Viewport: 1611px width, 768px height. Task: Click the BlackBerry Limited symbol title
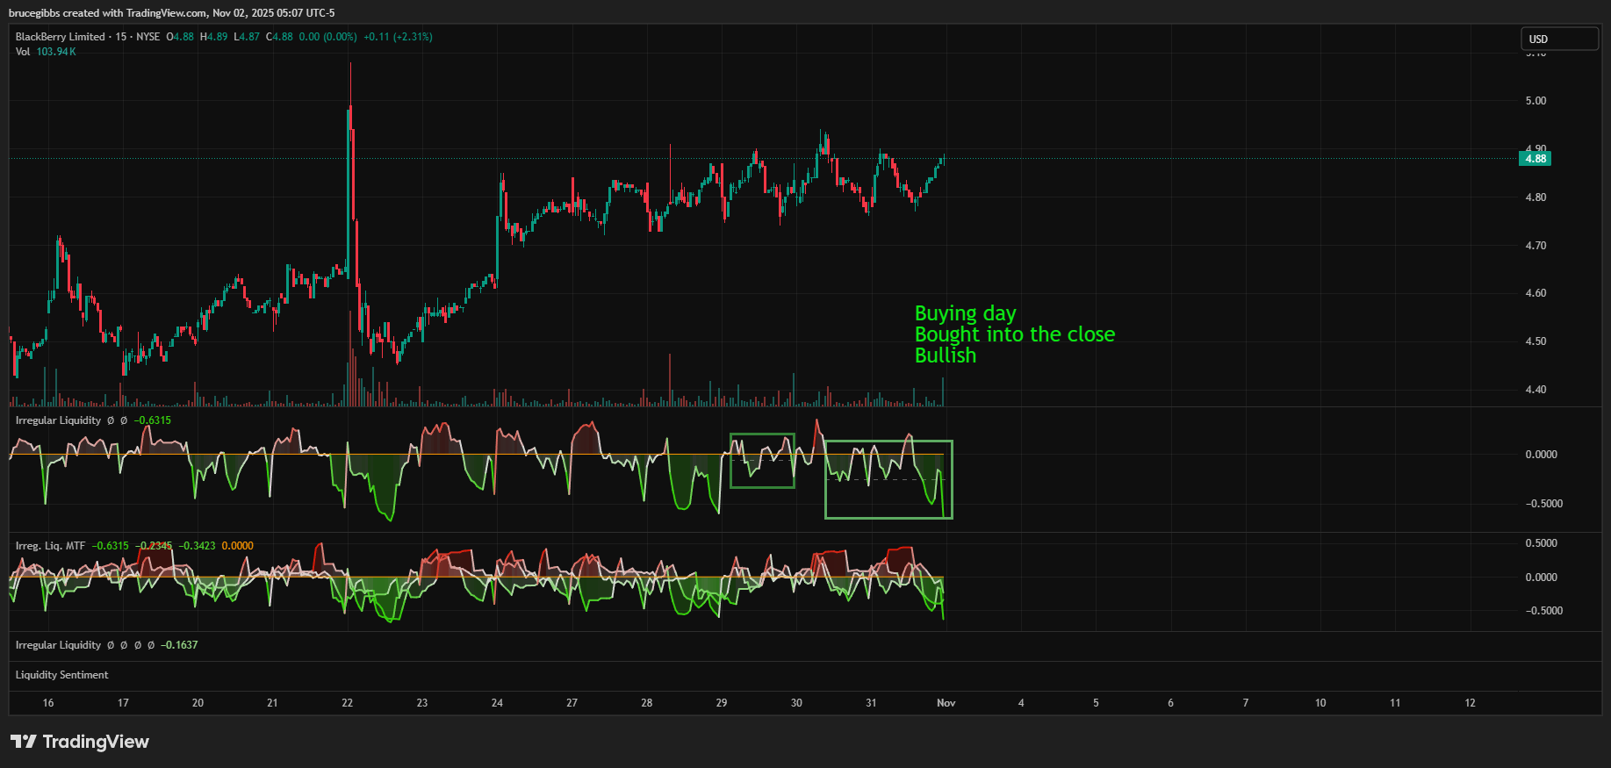[60, 37]
